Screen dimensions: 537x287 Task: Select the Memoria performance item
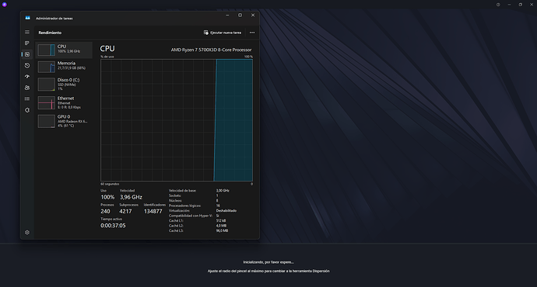tap(64, 67)
